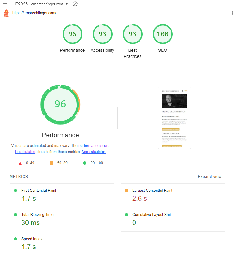
Task: Open the https://emprechtinger.com/ URL link
Action: pyautogui.click(x=34, y=13)
